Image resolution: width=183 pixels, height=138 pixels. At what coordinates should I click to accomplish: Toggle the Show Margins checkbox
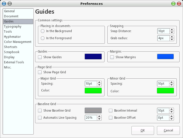pos(112,57)
